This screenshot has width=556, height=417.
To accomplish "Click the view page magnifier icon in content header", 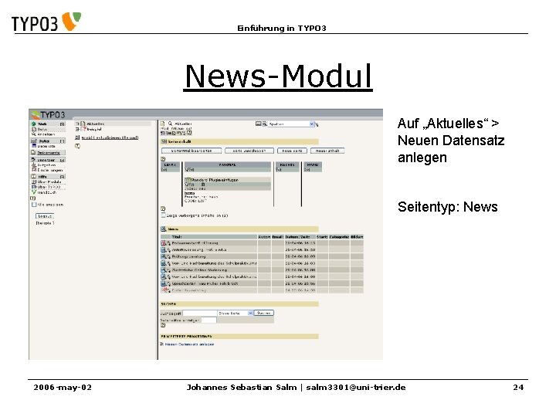I will [170, 124].
